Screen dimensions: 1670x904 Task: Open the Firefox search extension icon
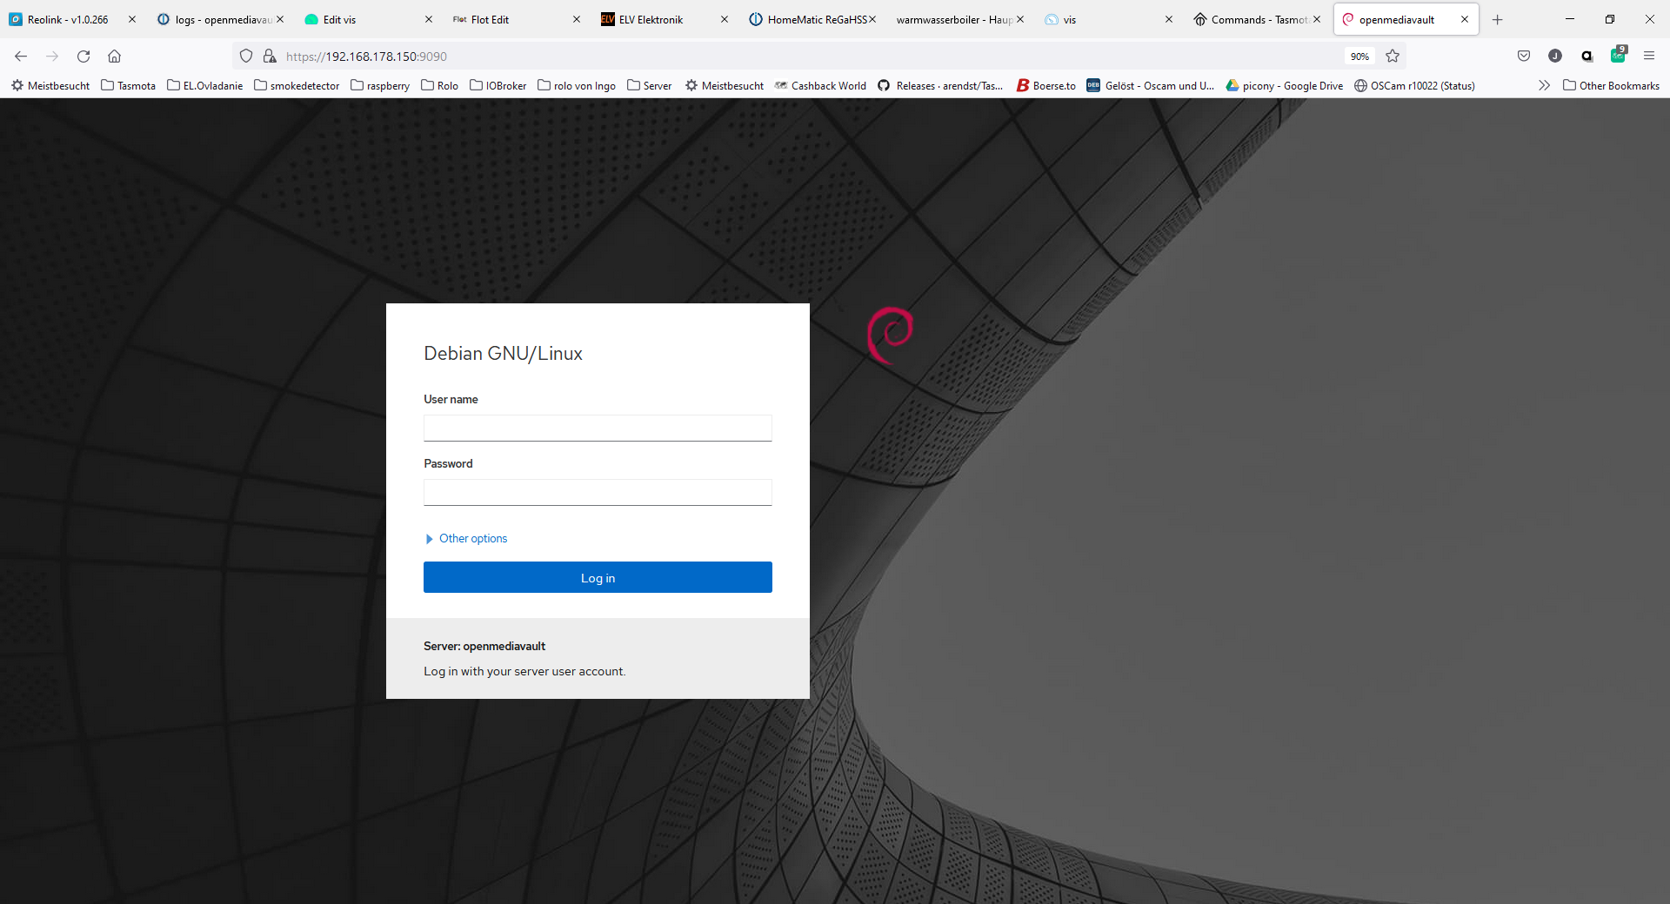pos(1586,56)
